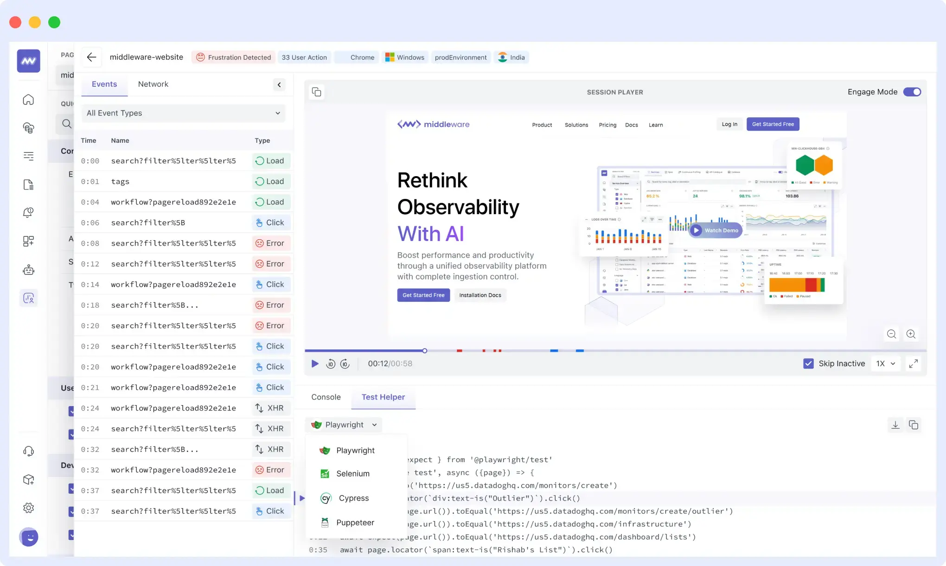Click Watch Demo in the player preview

tap(716, 230)
